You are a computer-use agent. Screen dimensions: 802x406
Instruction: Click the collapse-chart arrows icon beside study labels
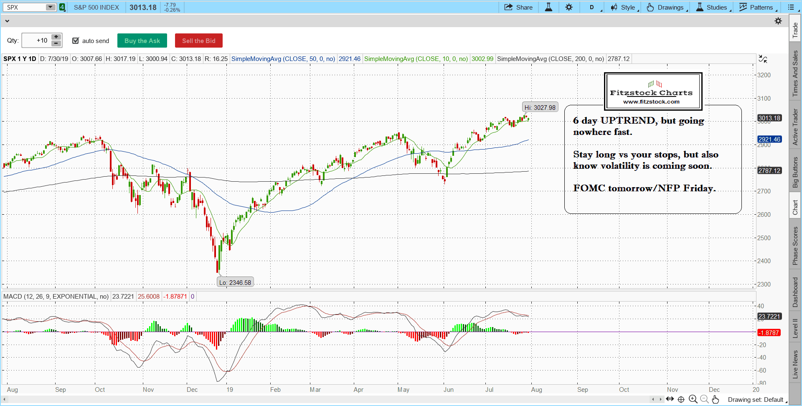click(x=763, y=59)
